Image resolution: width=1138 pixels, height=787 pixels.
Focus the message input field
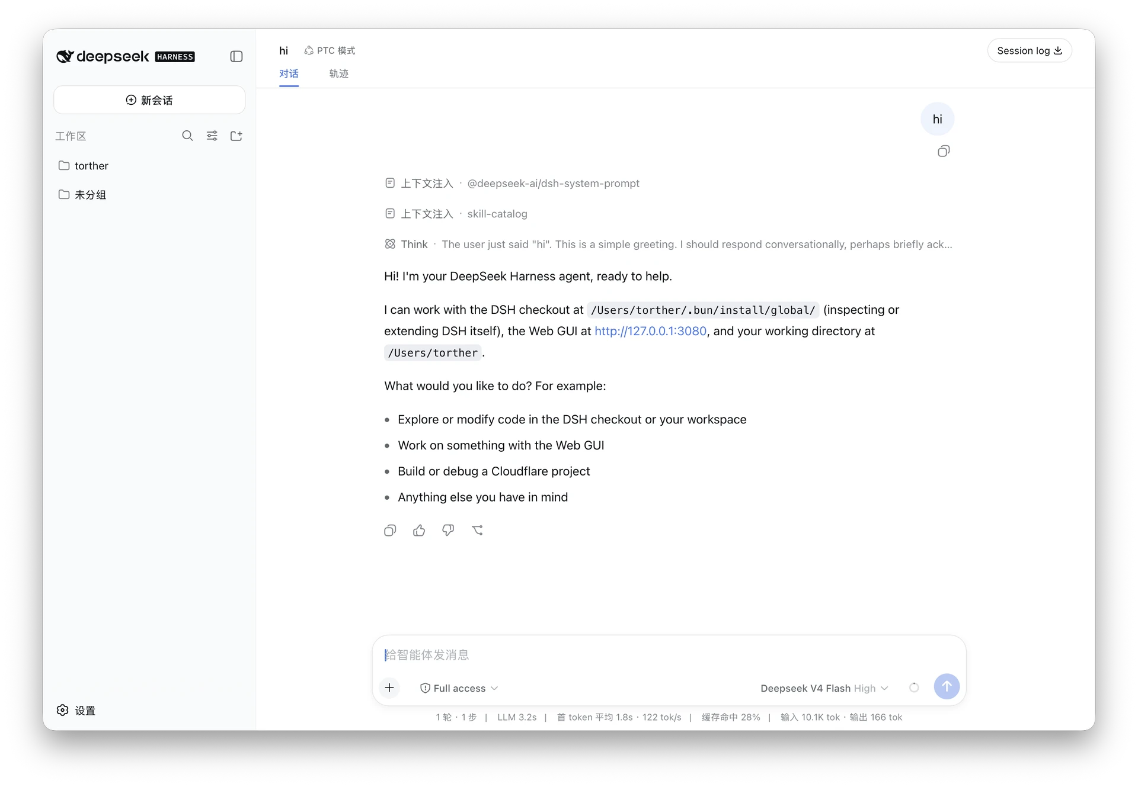pyautogui.click(x=669, y=654)
